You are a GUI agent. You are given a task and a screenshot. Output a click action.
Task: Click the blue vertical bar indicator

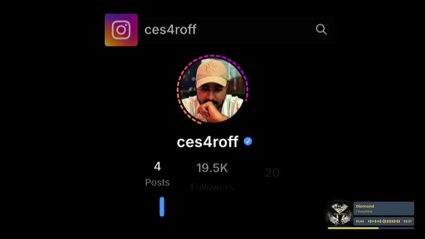(x=162, y=207)
